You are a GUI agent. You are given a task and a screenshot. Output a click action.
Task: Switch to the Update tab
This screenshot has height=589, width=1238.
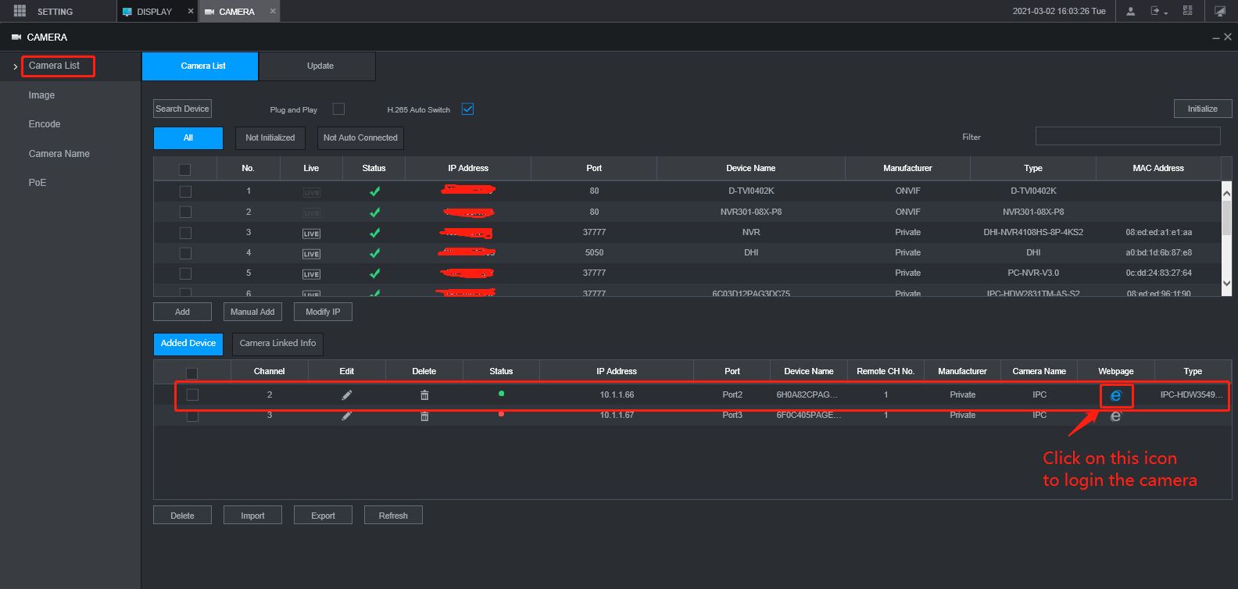[x=320, y=66]
